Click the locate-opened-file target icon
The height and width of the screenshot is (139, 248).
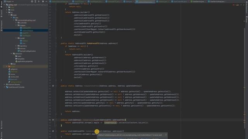[32, 2]
